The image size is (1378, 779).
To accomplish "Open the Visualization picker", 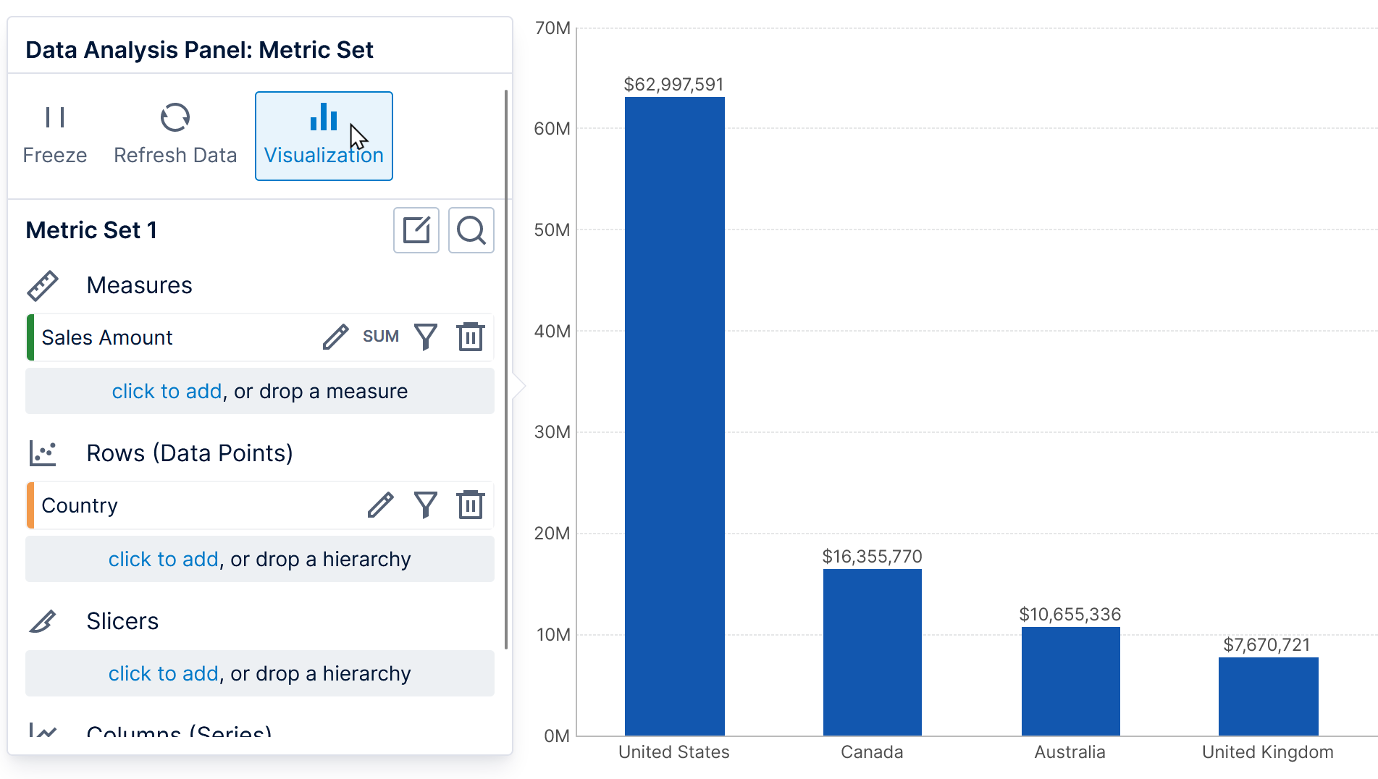I will click(x=323, y=135).
